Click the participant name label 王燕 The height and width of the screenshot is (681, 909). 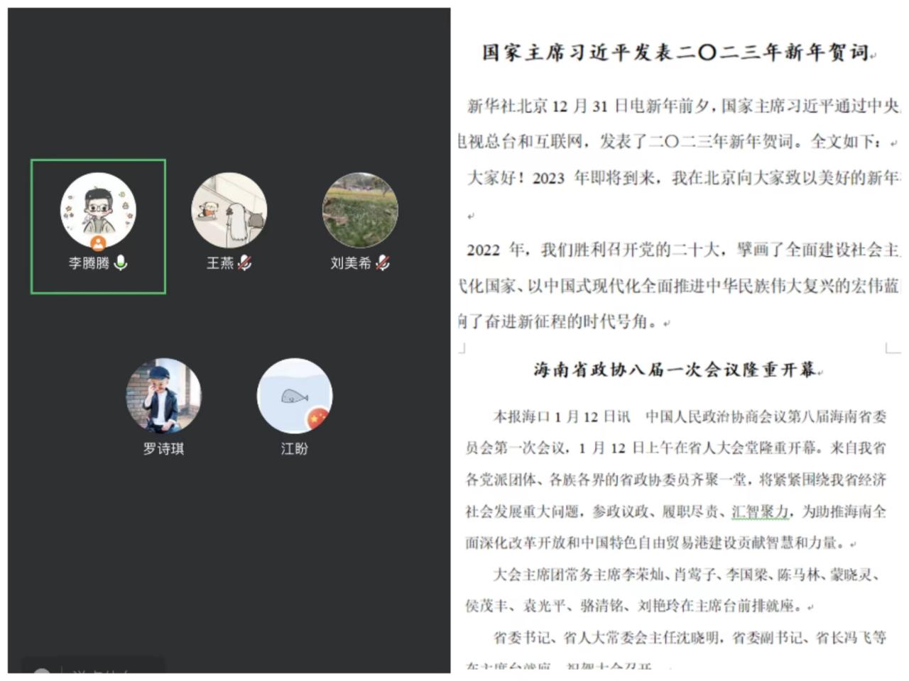point(220,263)
